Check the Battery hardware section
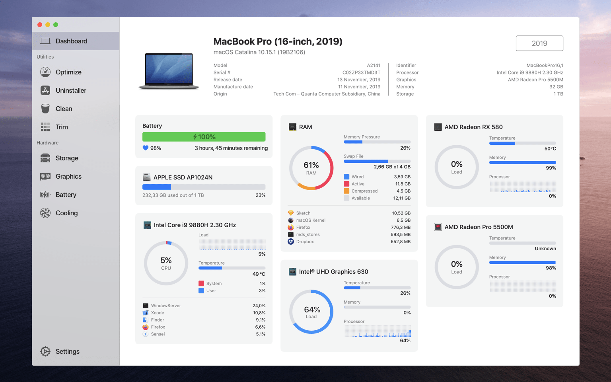This screenshot has width=611, height=382. (x=66, y=195)
